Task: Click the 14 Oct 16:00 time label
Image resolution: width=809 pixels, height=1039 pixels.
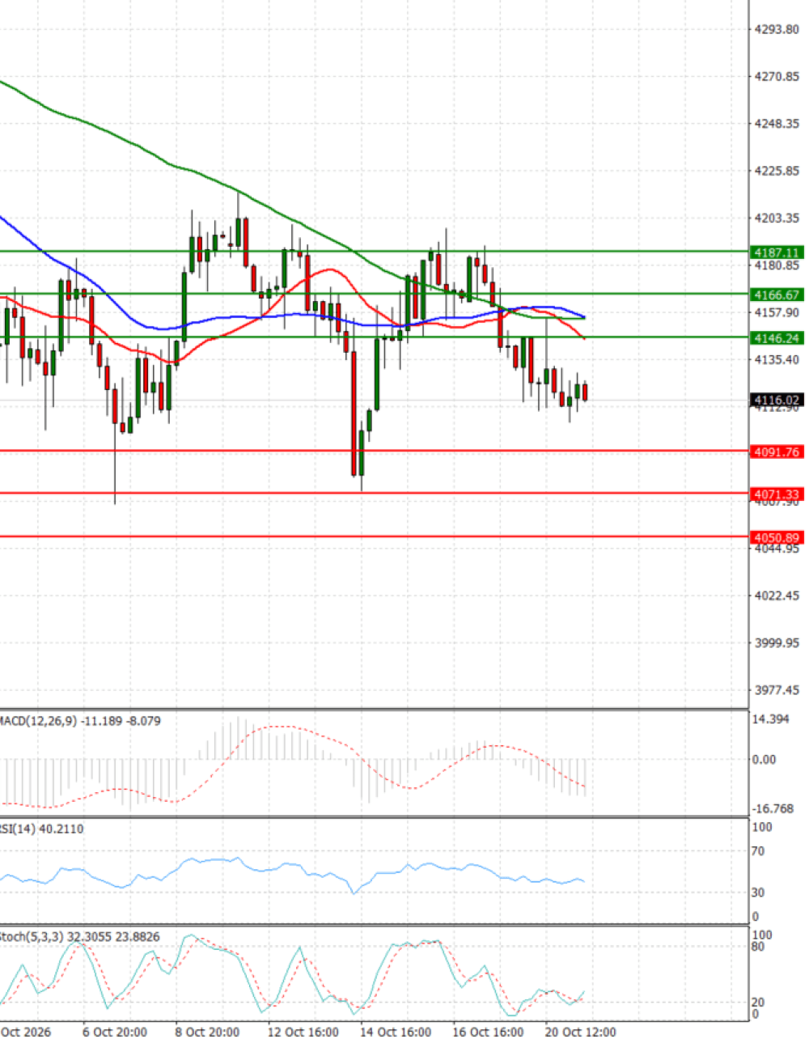Action: [396, 1032]
